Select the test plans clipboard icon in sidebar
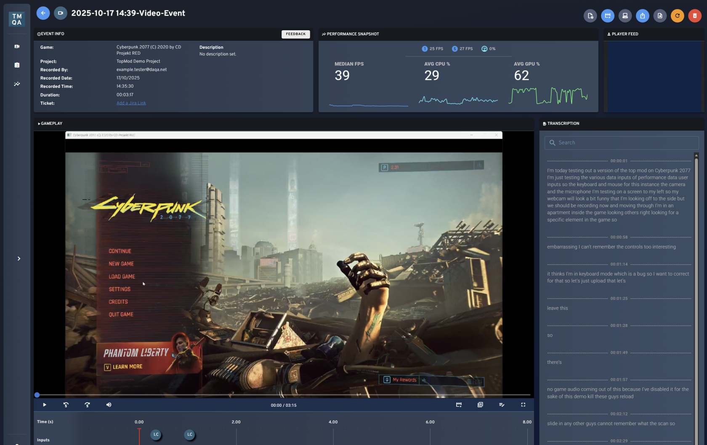The image size is (707, 445). coord(17,65)
